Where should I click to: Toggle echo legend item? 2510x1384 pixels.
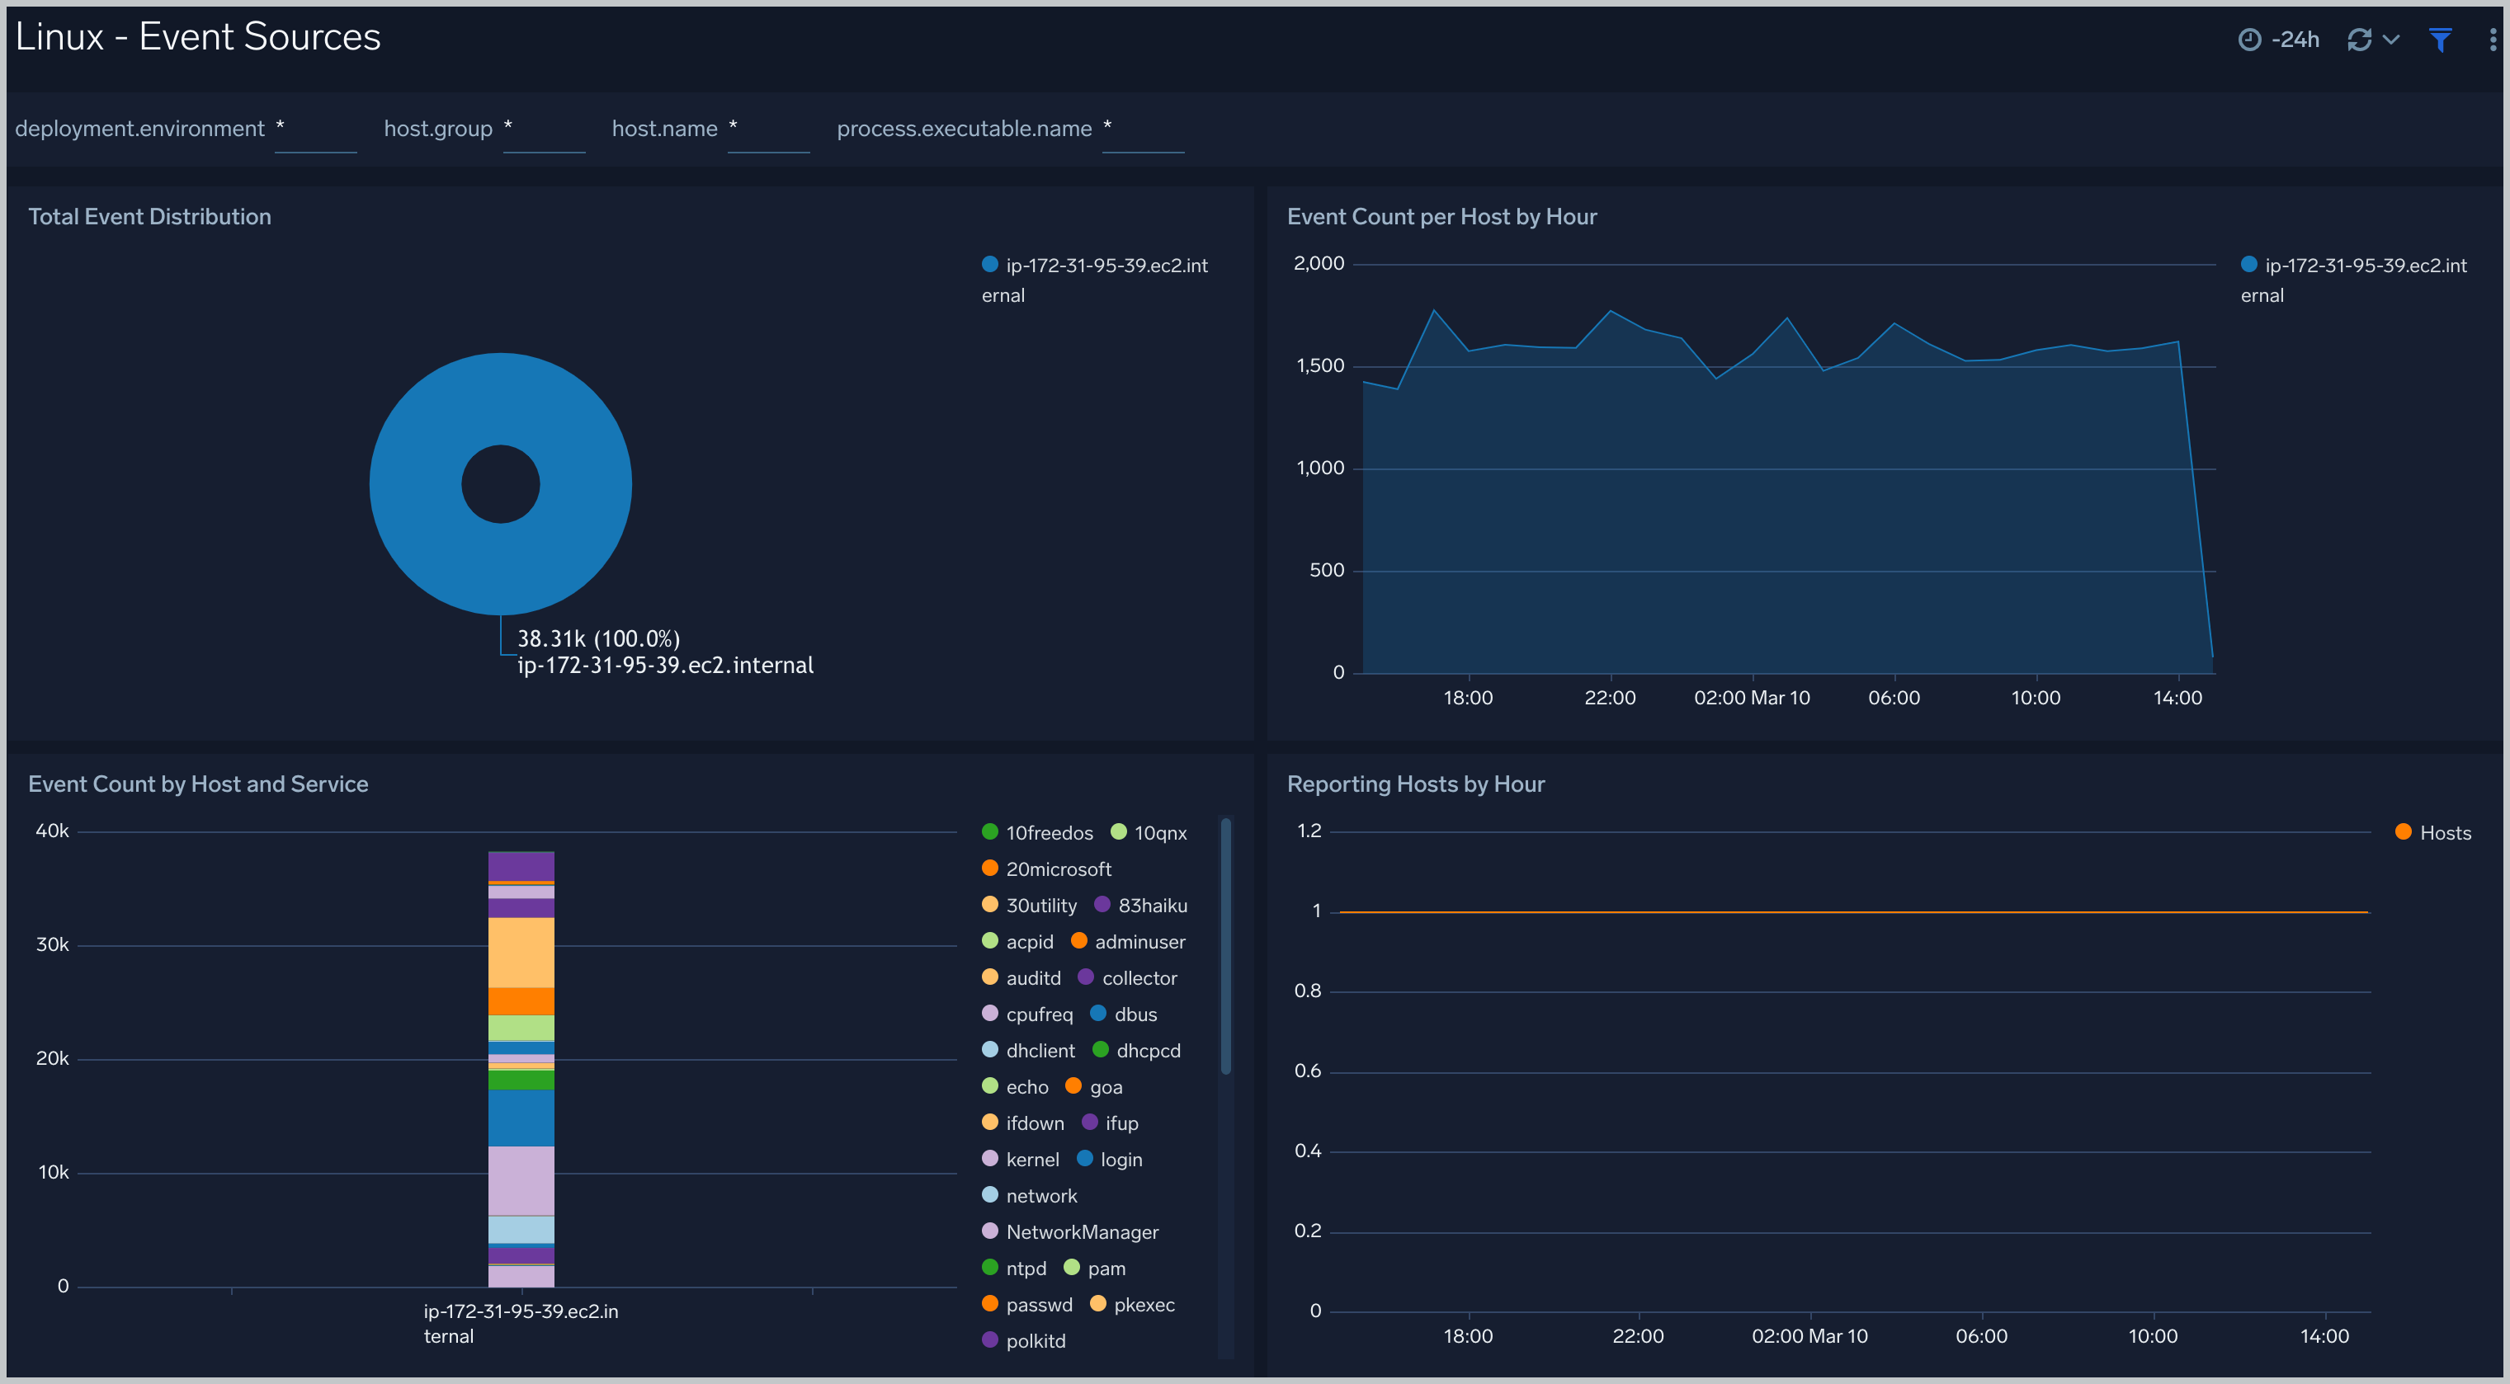pos(1015,1087)
